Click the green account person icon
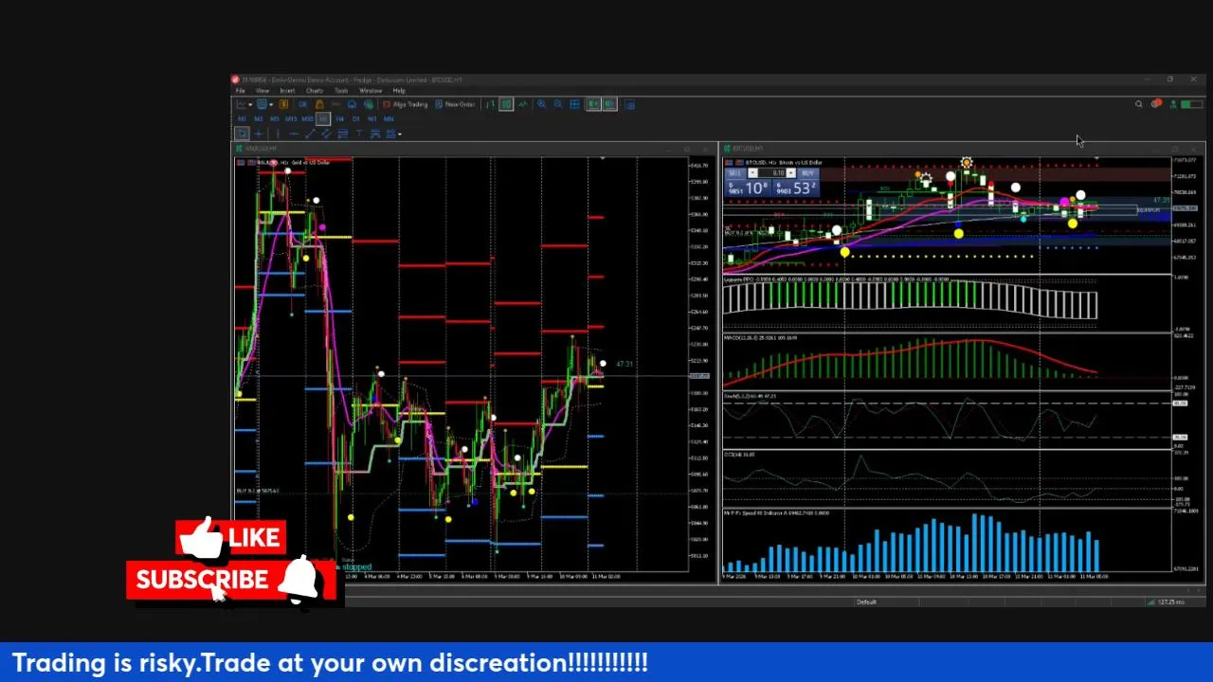 (x=1173, y=104)
